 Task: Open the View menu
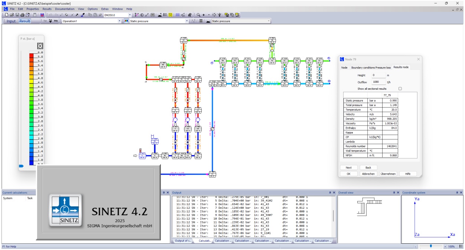pos(81,9)
